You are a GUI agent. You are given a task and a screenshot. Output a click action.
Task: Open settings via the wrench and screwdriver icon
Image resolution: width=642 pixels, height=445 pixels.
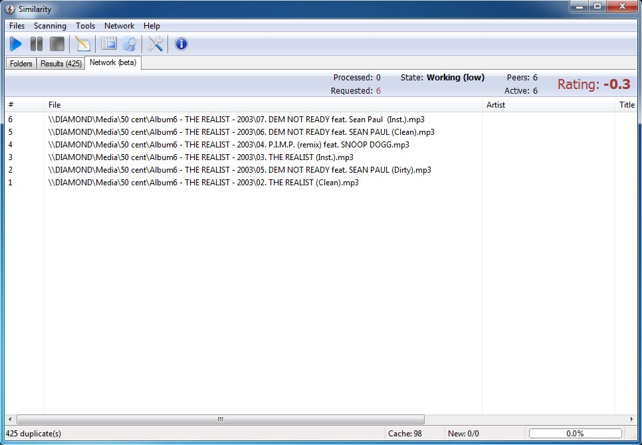155,44
